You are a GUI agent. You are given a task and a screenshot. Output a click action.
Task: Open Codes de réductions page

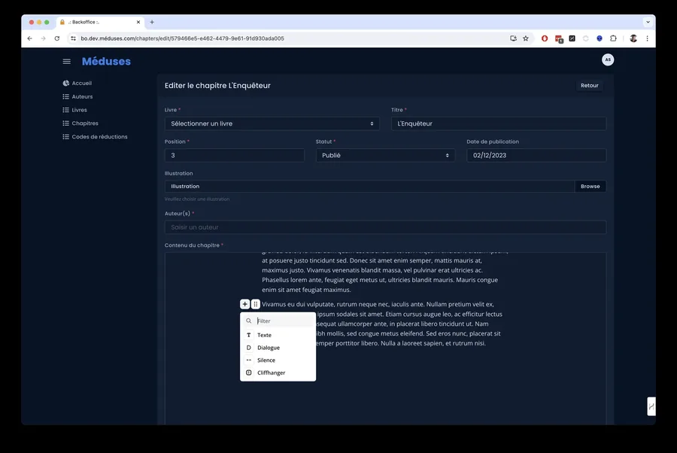(95, 136)
